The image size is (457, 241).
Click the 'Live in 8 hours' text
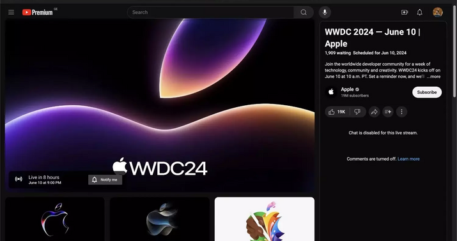coord(43,177)
